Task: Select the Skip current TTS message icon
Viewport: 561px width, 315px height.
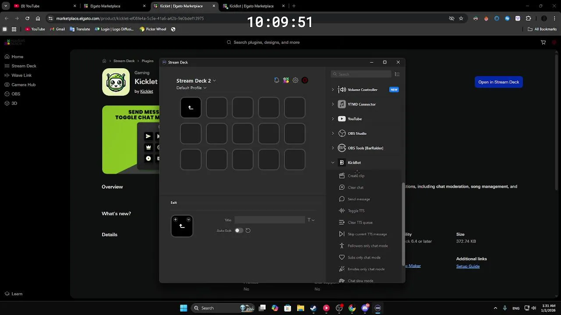Action: click(342, 234)
